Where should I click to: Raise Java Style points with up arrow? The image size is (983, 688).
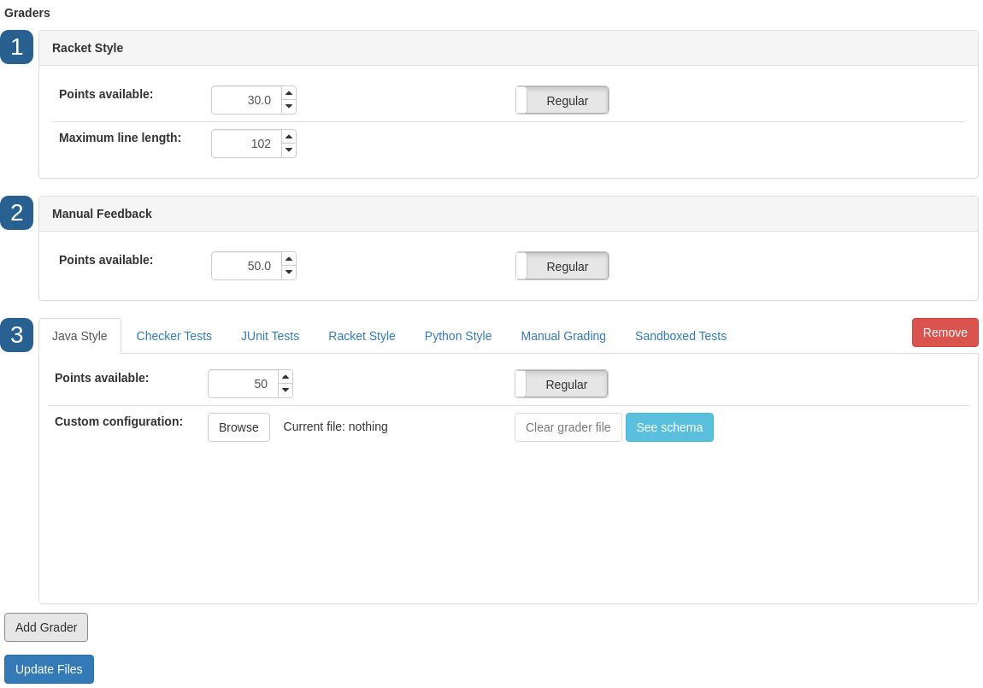pos(285,377)
